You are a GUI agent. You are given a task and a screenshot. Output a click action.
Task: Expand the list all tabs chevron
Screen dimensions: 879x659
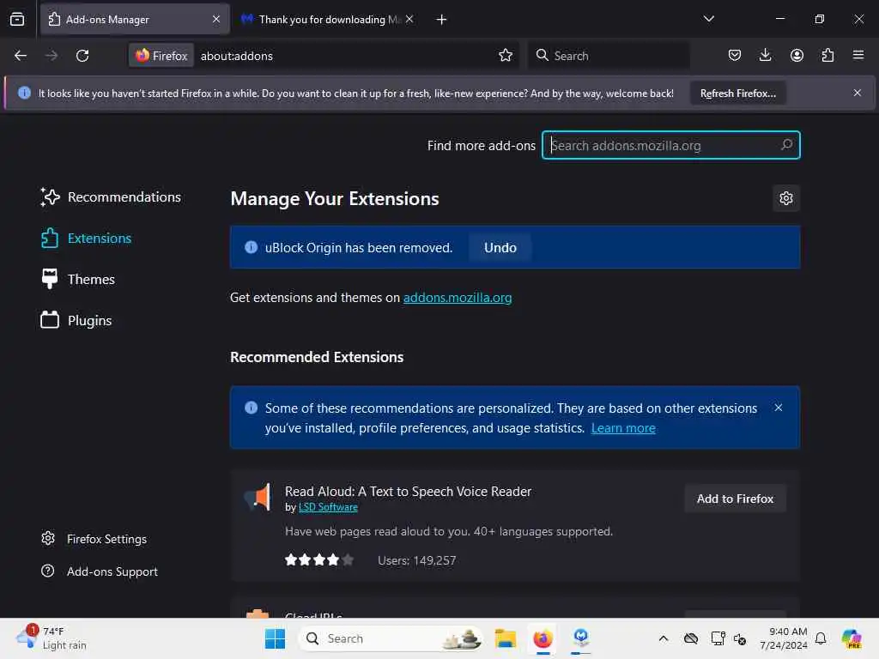tap(708, 19)
